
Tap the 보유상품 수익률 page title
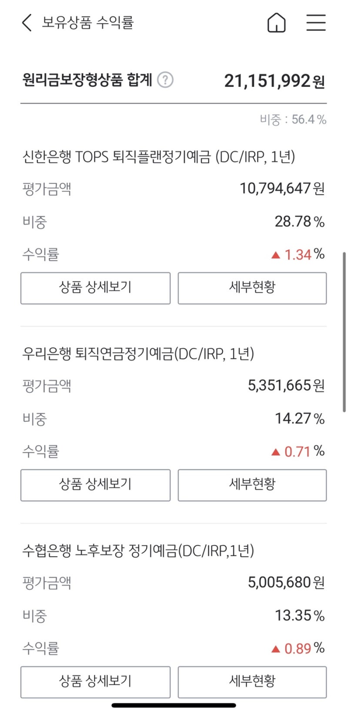point(88,22)
